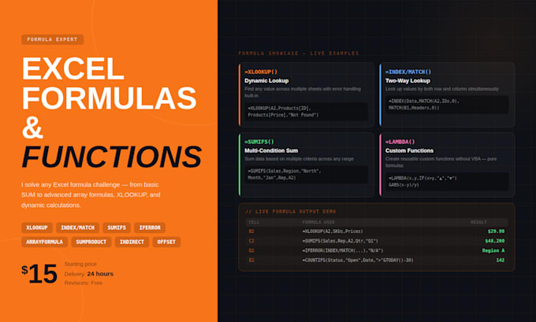Click the =COUNTIFS(Status,"Open"...) formula
536x322 pixels.
pyautogui.click(x=358, y=260)
